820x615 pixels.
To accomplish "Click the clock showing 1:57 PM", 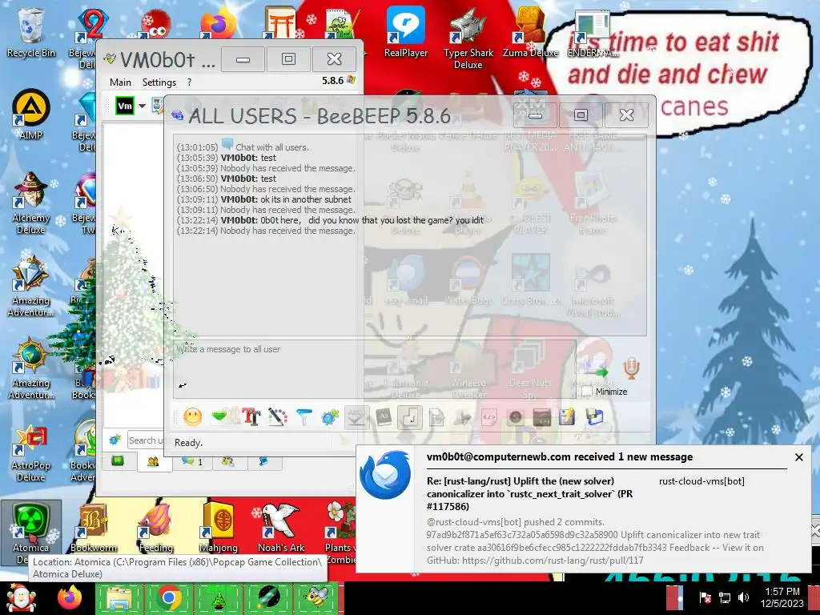I will pyautogui.click(x=782, y=597).
